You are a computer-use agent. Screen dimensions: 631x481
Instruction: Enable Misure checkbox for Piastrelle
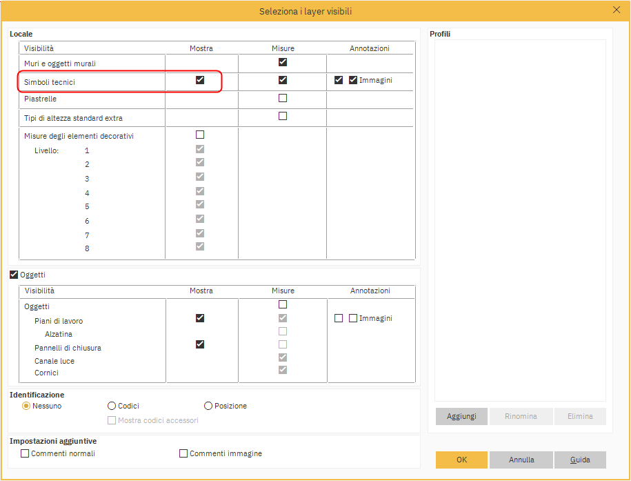[x=283, y=98]
